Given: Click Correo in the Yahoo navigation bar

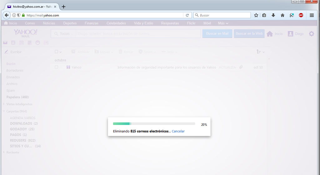Looking at the screenshot, I should (30, 23).
